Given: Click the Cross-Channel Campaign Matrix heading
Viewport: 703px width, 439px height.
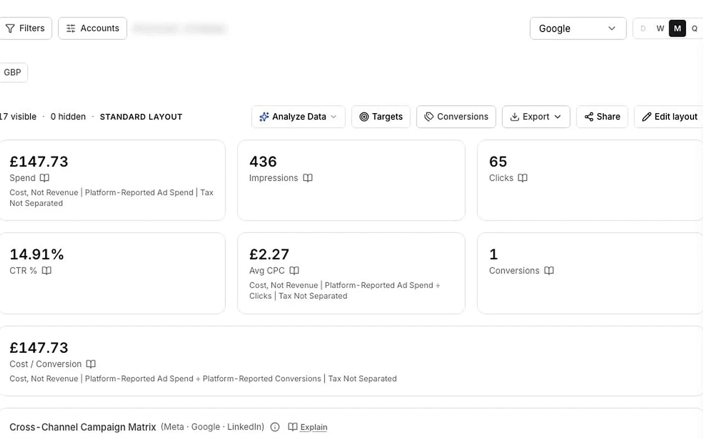Looking at the screenshot, I should click(83, 427).
